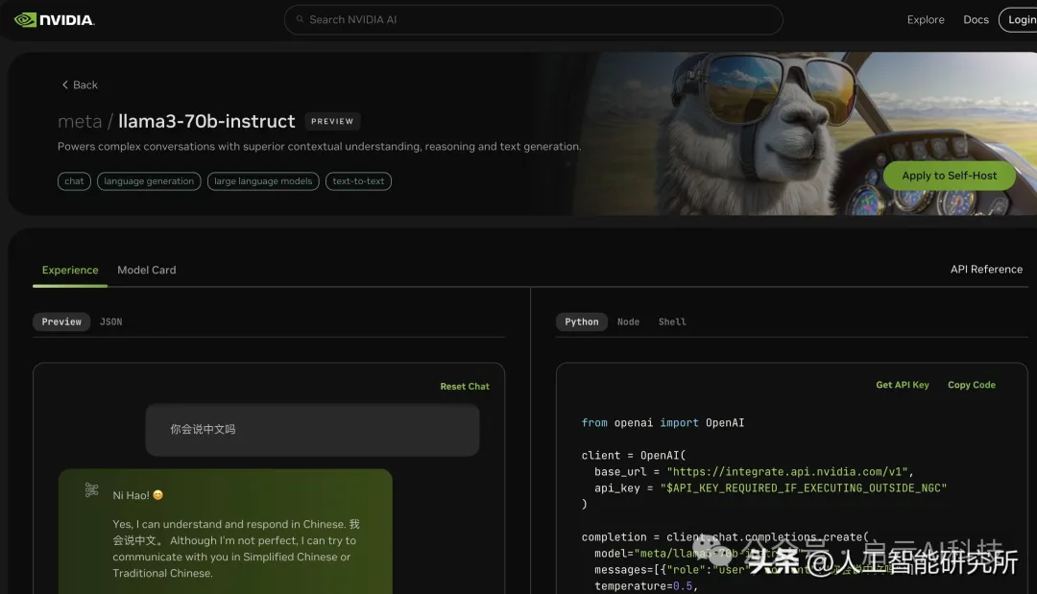Show the Shell code sample

pyautogui.click(x=672, y=321)
